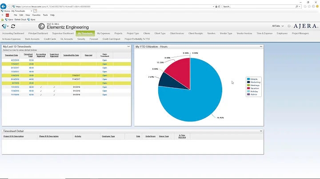
Task: Collapse the Timesheet Detail panel
Action: click(x=261, y=131)
